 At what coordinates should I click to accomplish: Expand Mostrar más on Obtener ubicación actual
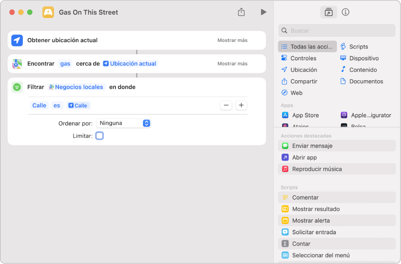(232, 40)
